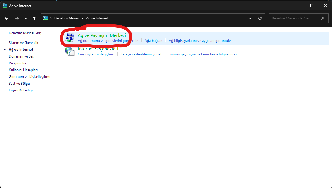Click Giriş sayfanızı değiştirin link

point(96,54)
